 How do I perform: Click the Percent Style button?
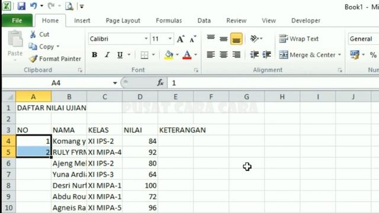[373, 55]
